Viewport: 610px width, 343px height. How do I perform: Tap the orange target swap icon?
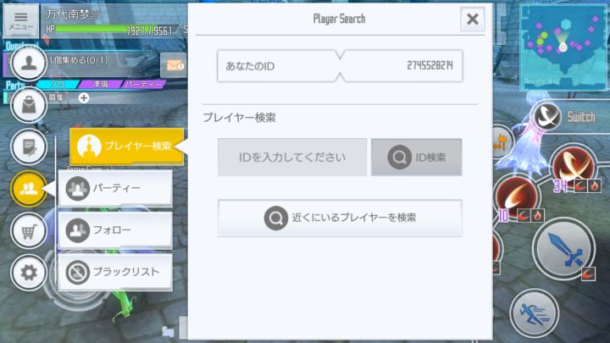501,141
